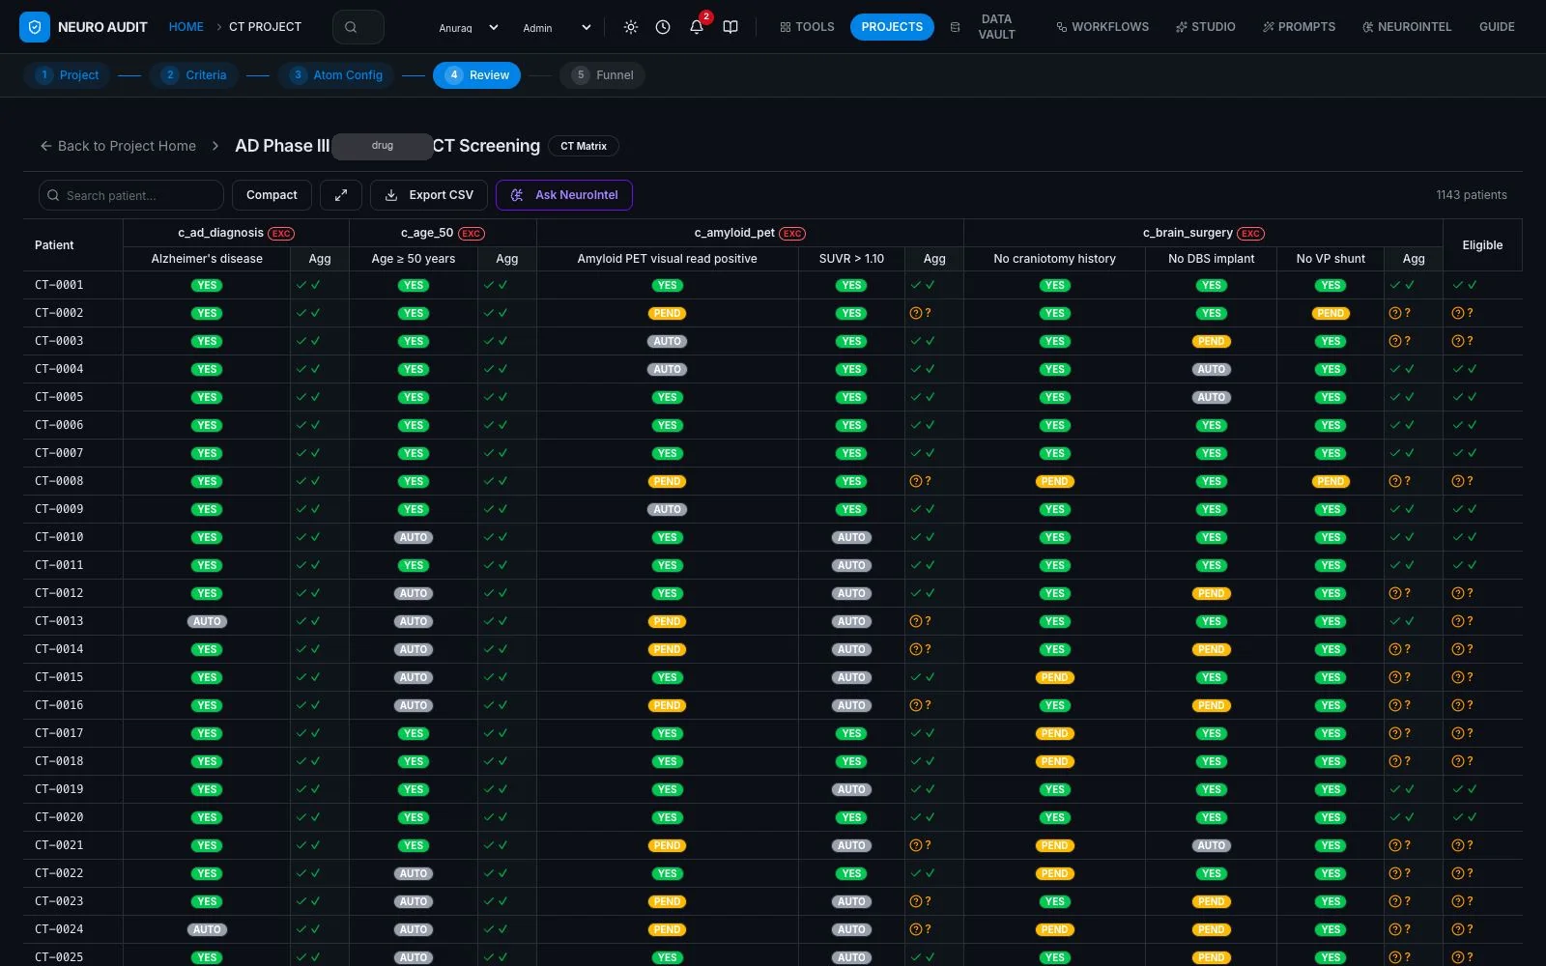Click the Ask NeuroIntel button

coord(564,195)
